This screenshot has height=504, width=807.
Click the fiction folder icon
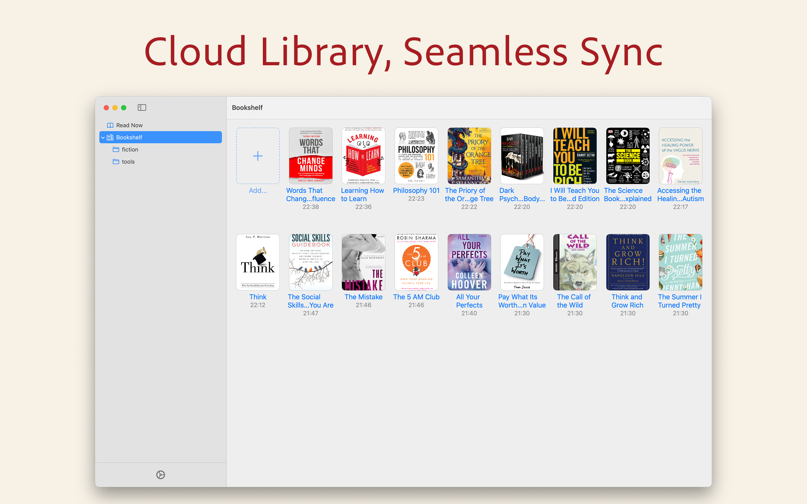click(116, 149)
